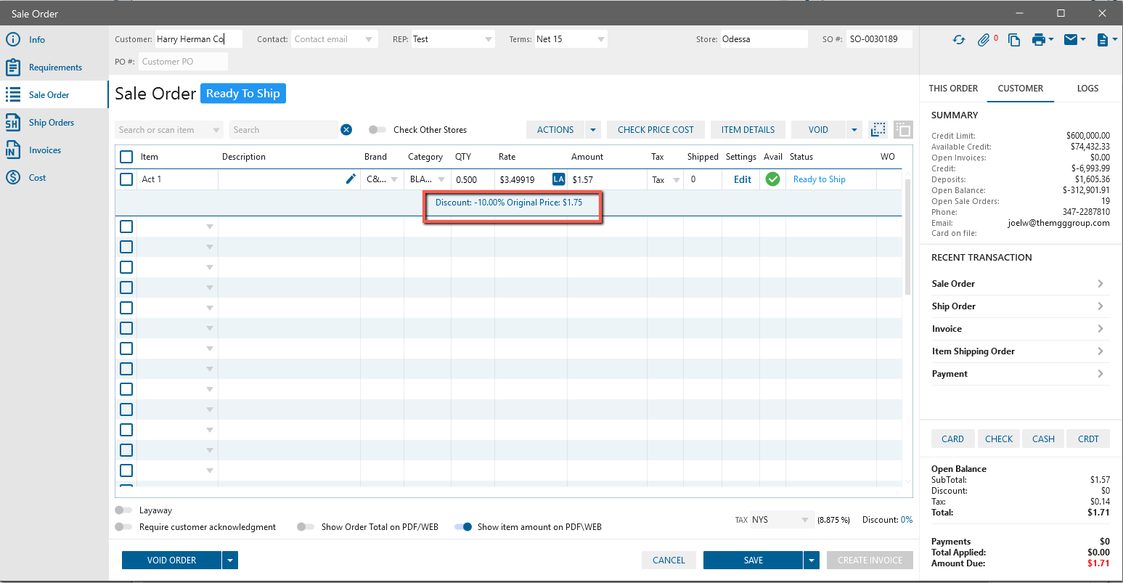Enable the Layaway toggle
This screenshot has width=1123, height=583.
(x=123, y=510)
